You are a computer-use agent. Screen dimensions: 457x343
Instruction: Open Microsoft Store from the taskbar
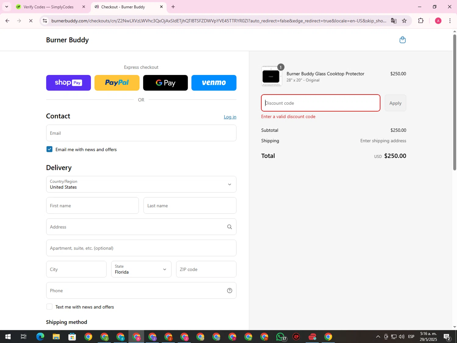pos(72,337)
